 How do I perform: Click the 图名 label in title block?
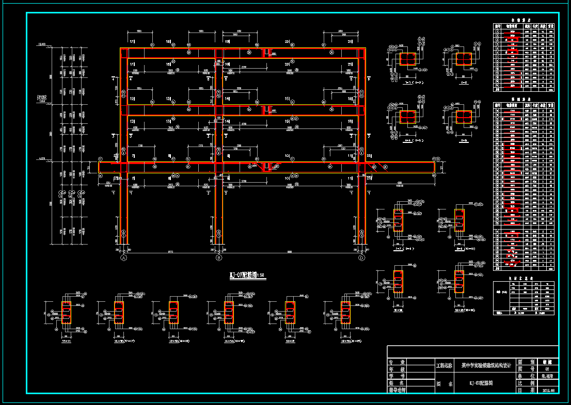click(444, 384)
